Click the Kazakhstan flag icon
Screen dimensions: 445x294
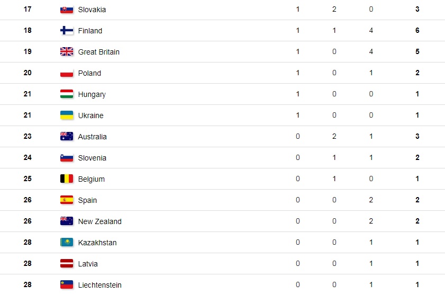pyautogui.click(x=67, y=243)
